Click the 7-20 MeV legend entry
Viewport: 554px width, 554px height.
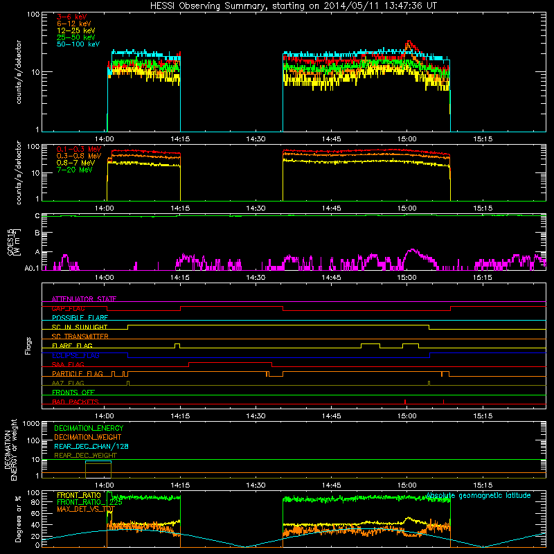pos(75,170)
